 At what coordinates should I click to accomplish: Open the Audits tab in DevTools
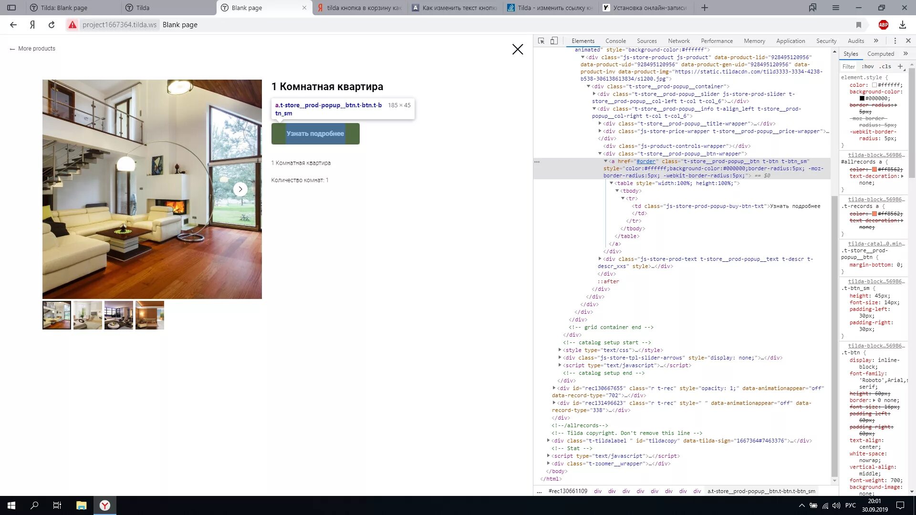pos(856,41)
